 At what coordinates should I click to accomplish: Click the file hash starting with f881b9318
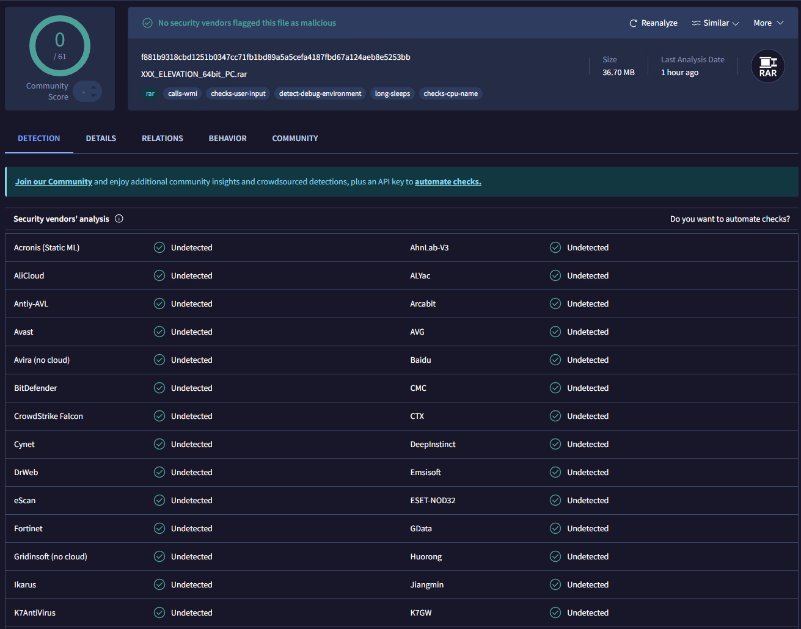pos(276,57)
